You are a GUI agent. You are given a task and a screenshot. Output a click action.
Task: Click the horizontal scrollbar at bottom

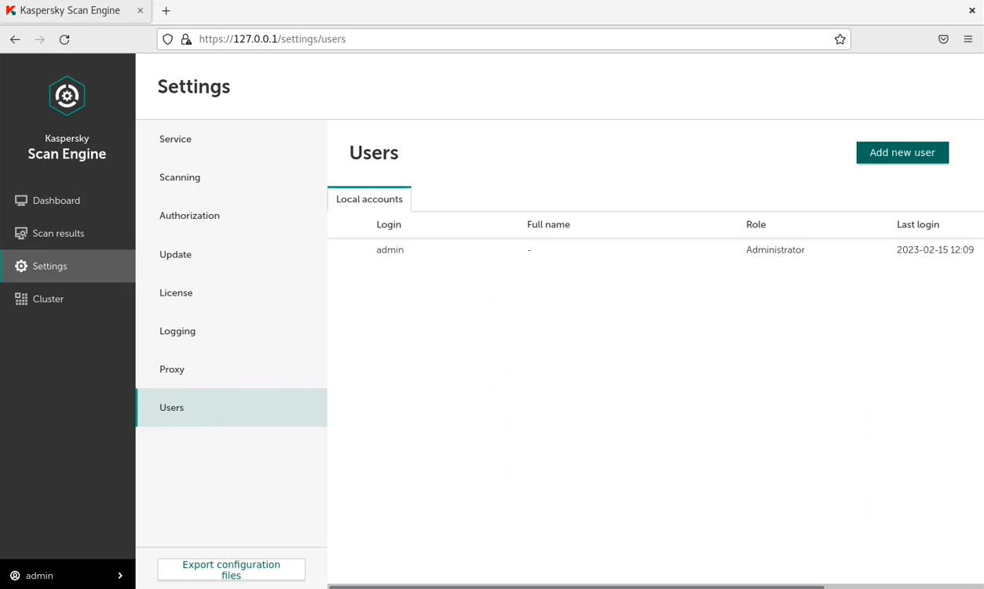coord(576,587)
